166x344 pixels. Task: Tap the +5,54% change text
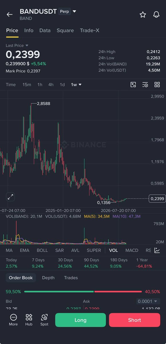38,64
